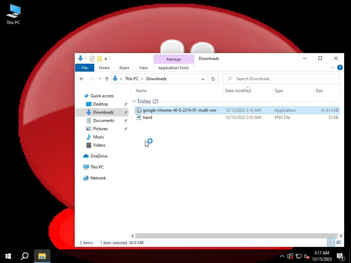This screenshot has height=263, width=351.
Task: Switch to Details view layout button
Action: pyautogui.click(x=331, y=243)
